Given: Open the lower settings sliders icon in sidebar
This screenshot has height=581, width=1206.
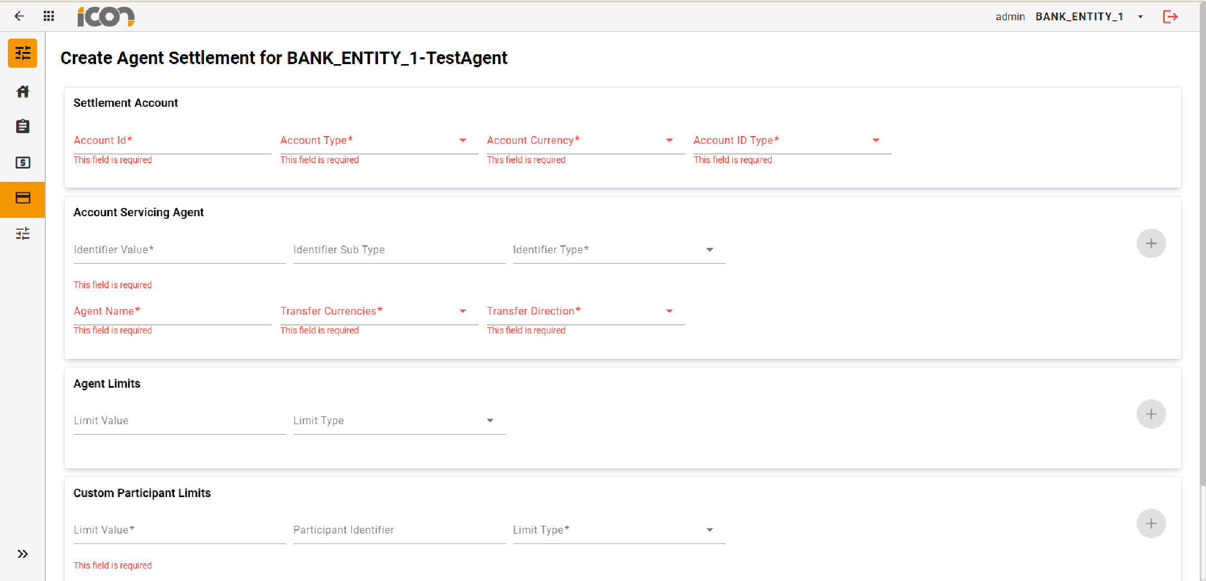Looking at the screenshot, I should point(22,234).
